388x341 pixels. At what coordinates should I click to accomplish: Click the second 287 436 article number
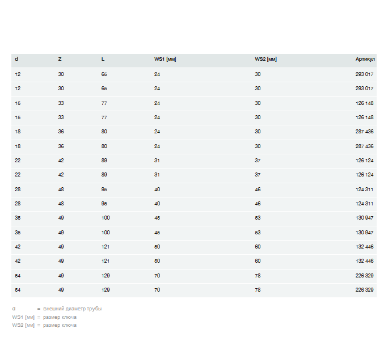(x=364, y=146)
